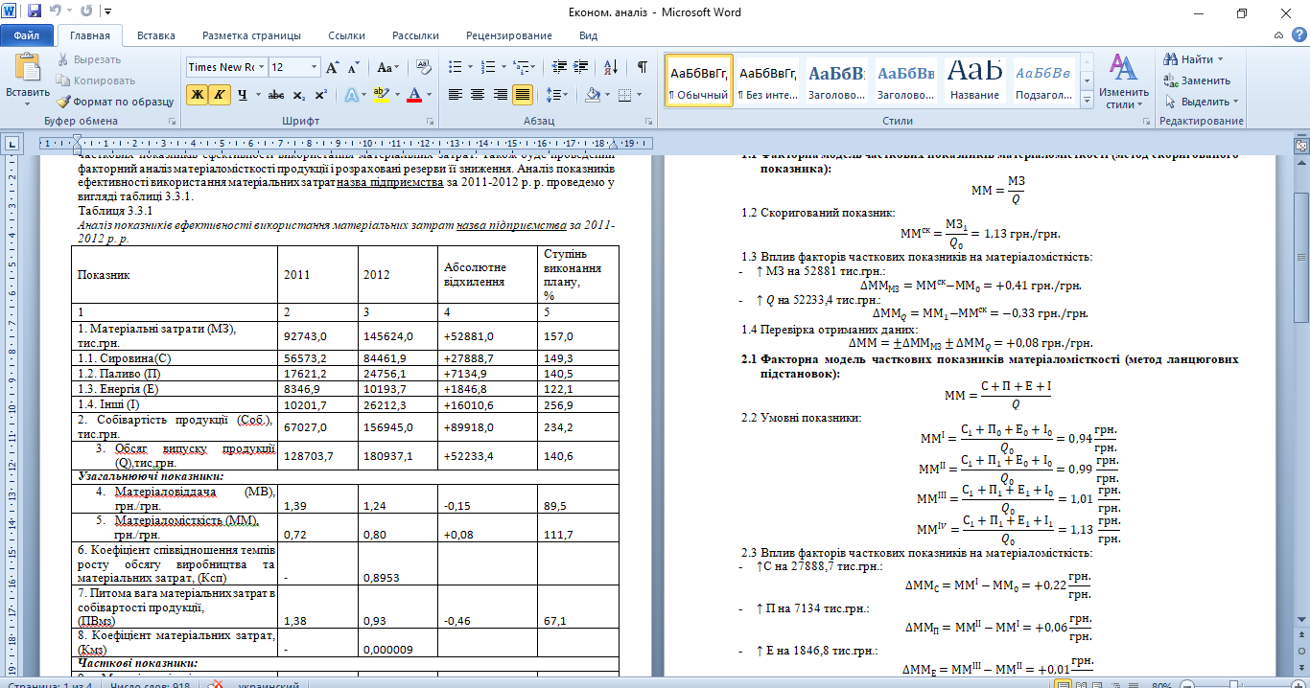Click the Format Painter (Формат по образцу) button
Screen dimensions: 1310x688
115,102
